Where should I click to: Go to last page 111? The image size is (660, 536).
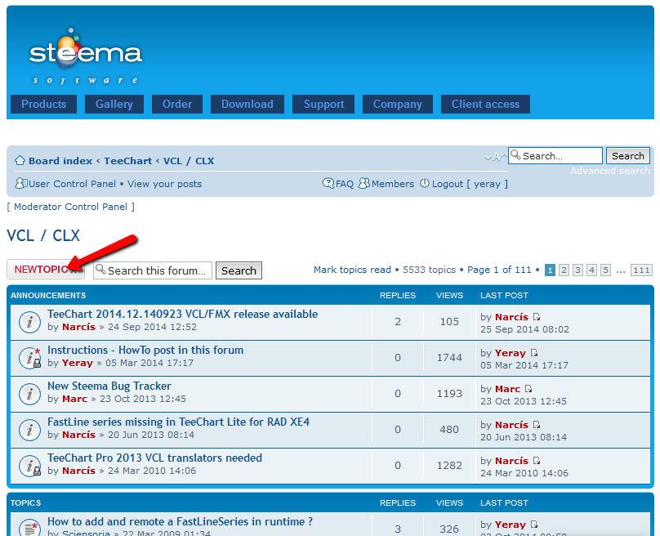coord(641,270)
